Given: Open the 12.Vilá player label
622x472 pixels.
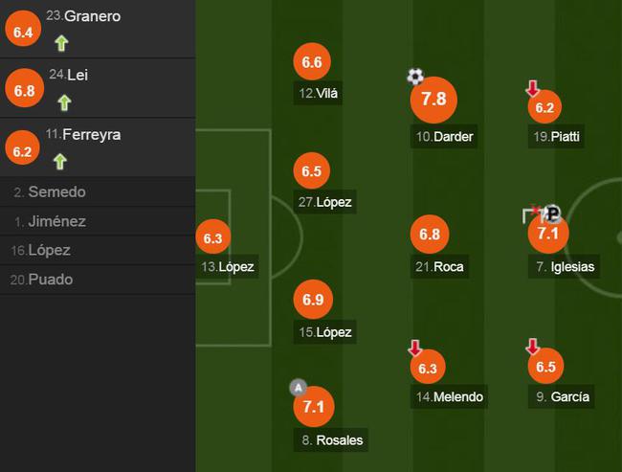Looking at the screenshot, I should [318, 93].
